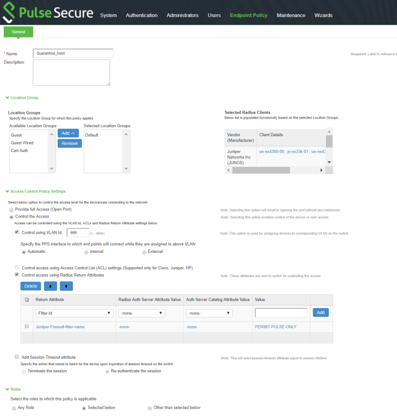Select Control the Access option
Image resolution: width=397 pixels, height=417 pixels.
(12, 217)
